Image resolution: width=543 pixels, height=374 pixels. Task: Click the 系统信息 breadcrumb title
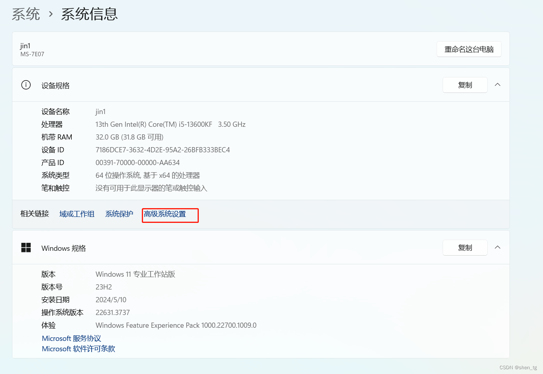coord(90,14)
